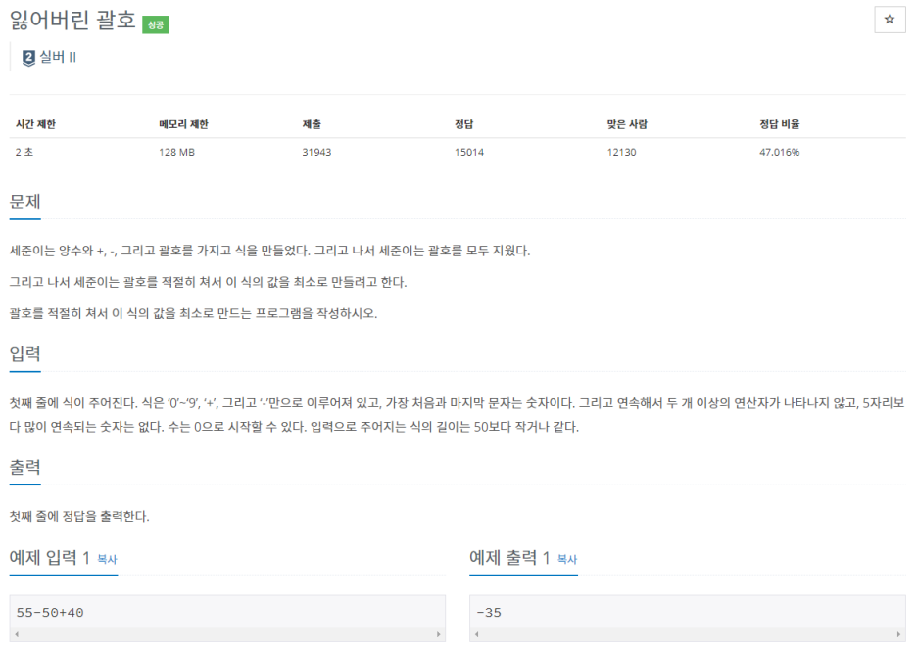Screen dimensions: 917x645
Task: Click the memory limit value 128 MB
Action: (176, 152)
